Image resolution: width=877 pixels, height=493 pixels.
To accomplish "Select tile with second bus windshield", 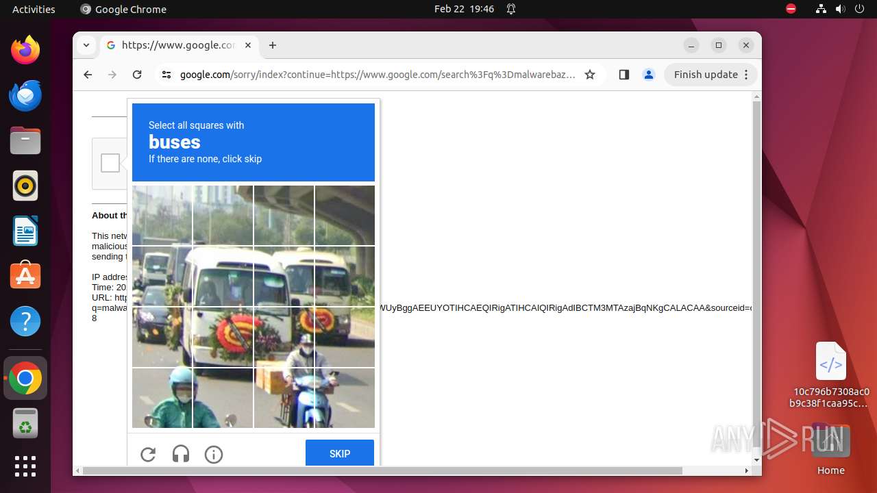I will (x=284, y=276).
